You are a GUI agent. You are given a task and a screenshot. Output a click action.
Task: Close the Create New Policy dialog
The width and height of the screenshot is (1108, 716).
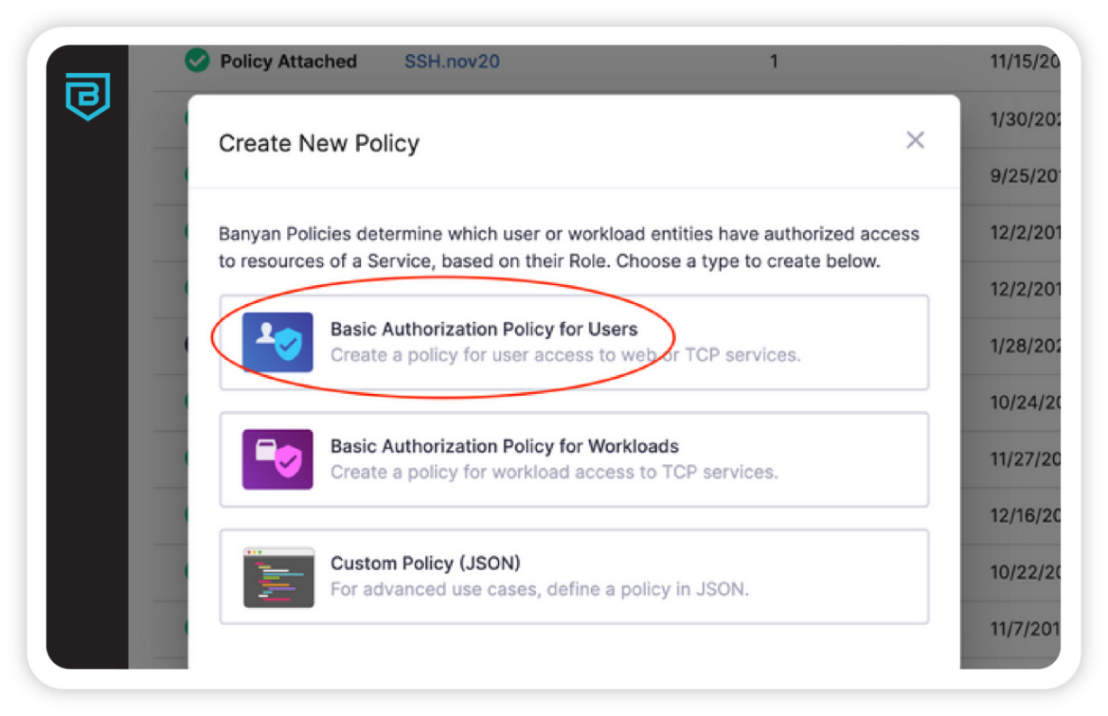coord(915,140)
